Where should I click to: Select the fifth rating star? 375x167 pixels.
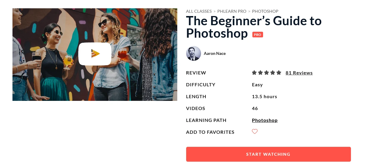point(279,73)
